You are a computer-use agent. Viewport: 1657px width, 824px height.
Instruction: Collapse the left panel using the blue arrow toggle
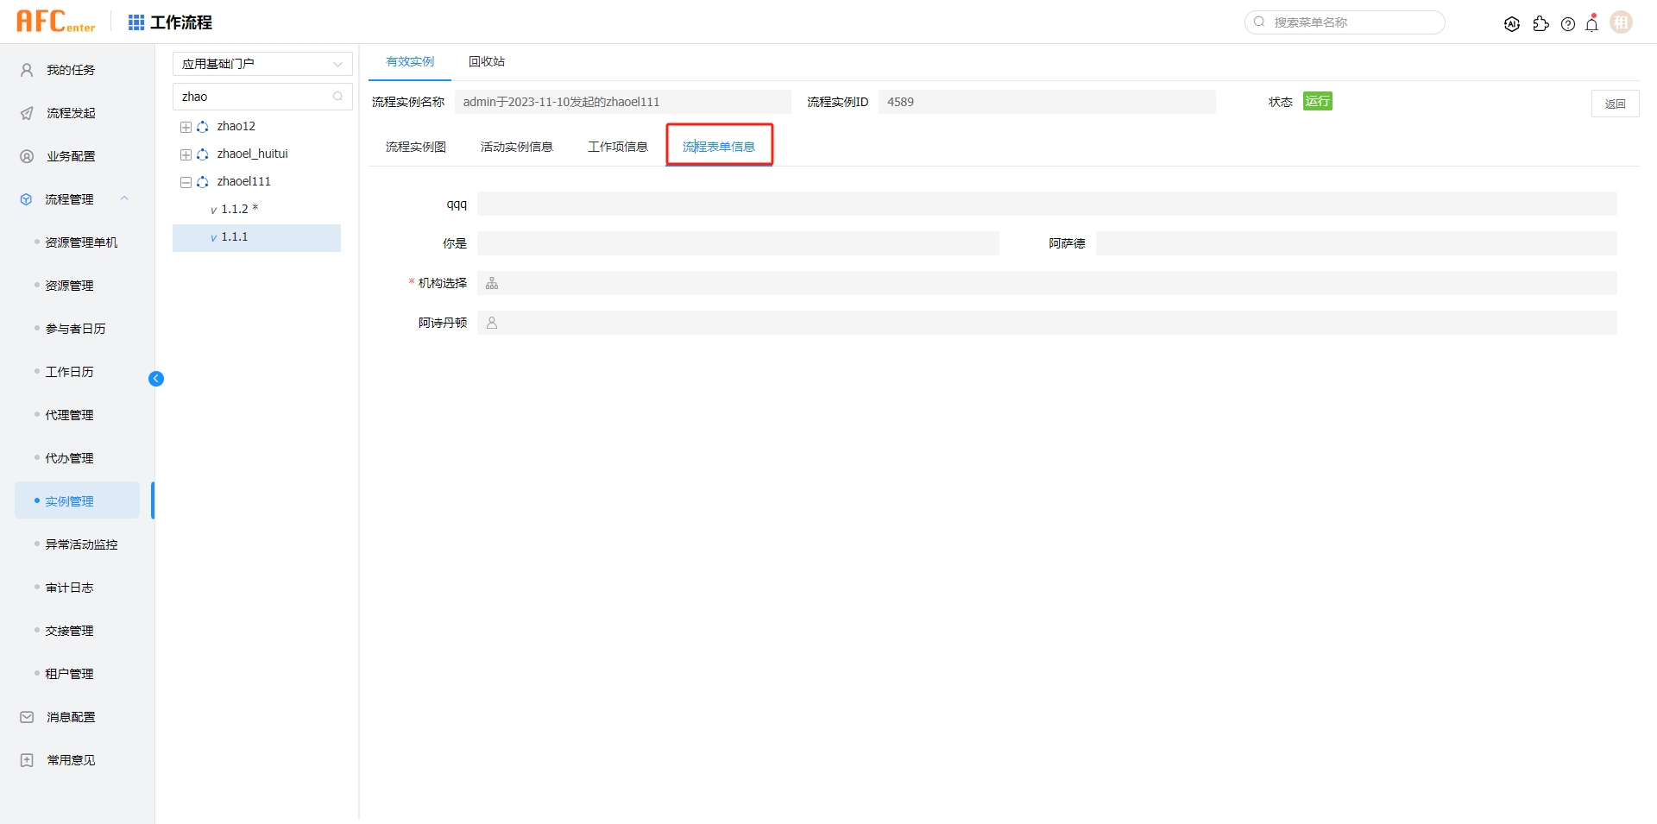pos(156,379)
